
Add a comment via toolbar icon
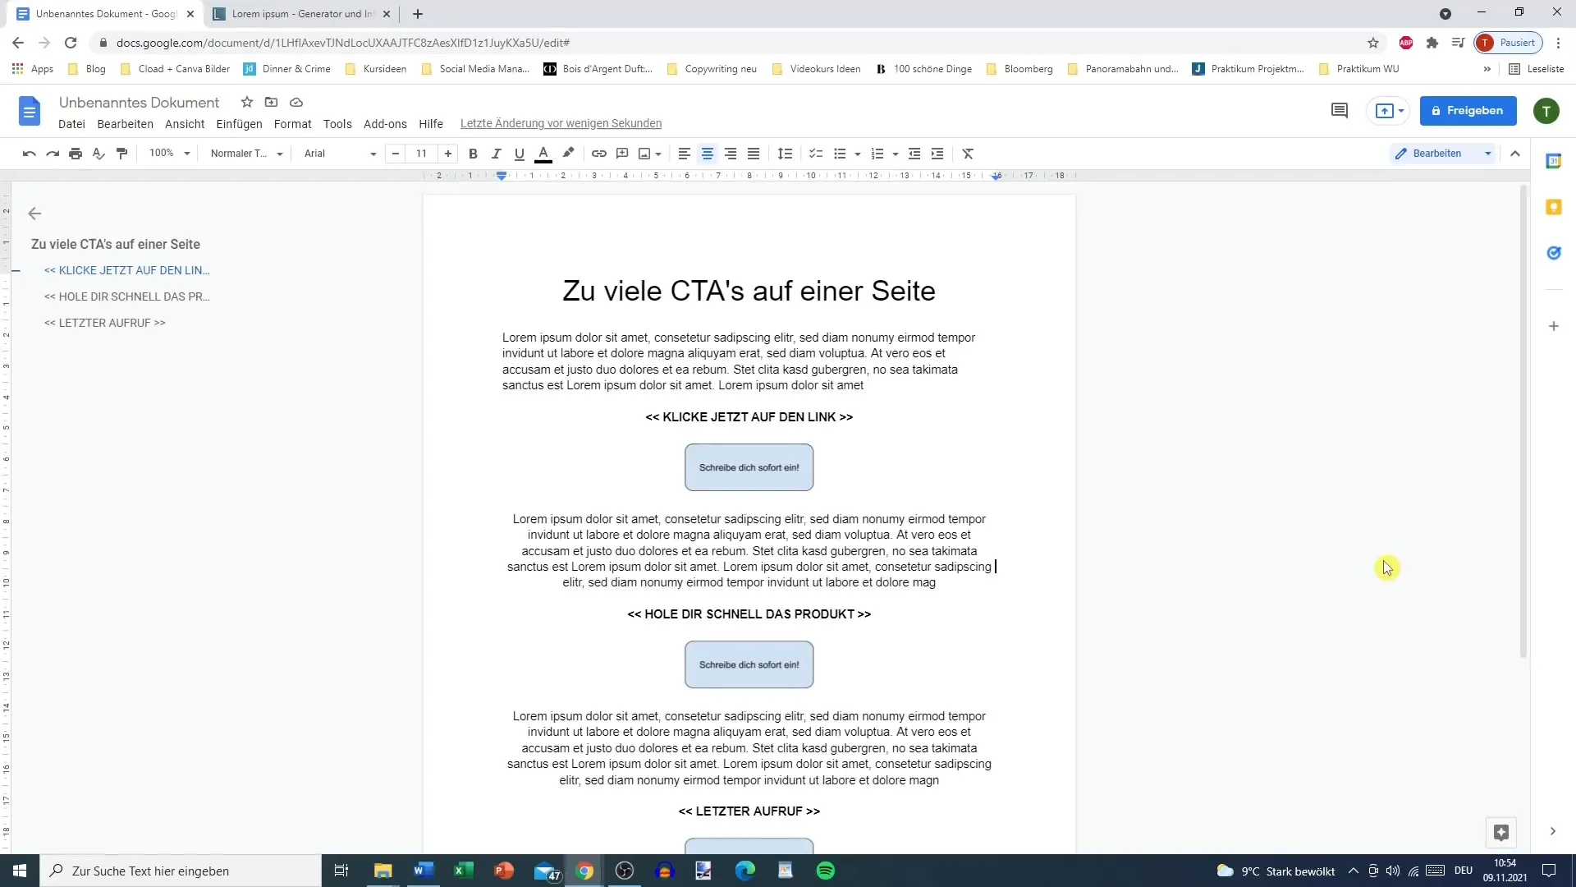tap(622, 154)
